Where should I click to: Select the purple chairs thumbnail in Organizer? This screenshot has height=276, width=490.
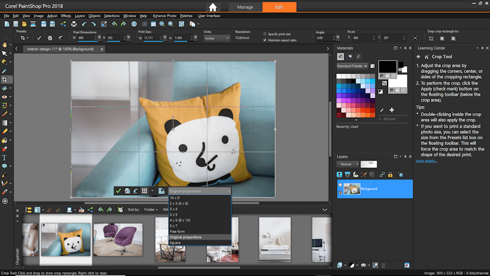(118, 240)
